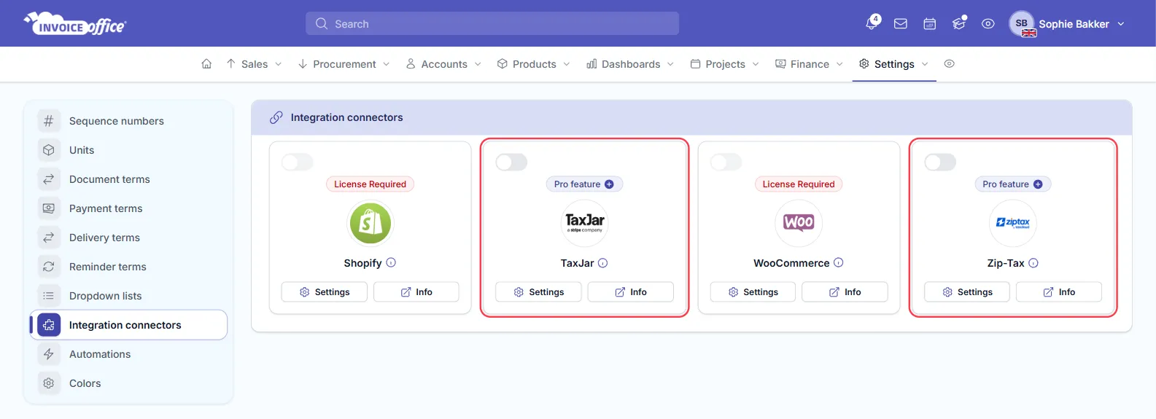
Task: Toggle the WooCommerce connector switch
Action: 726,162
